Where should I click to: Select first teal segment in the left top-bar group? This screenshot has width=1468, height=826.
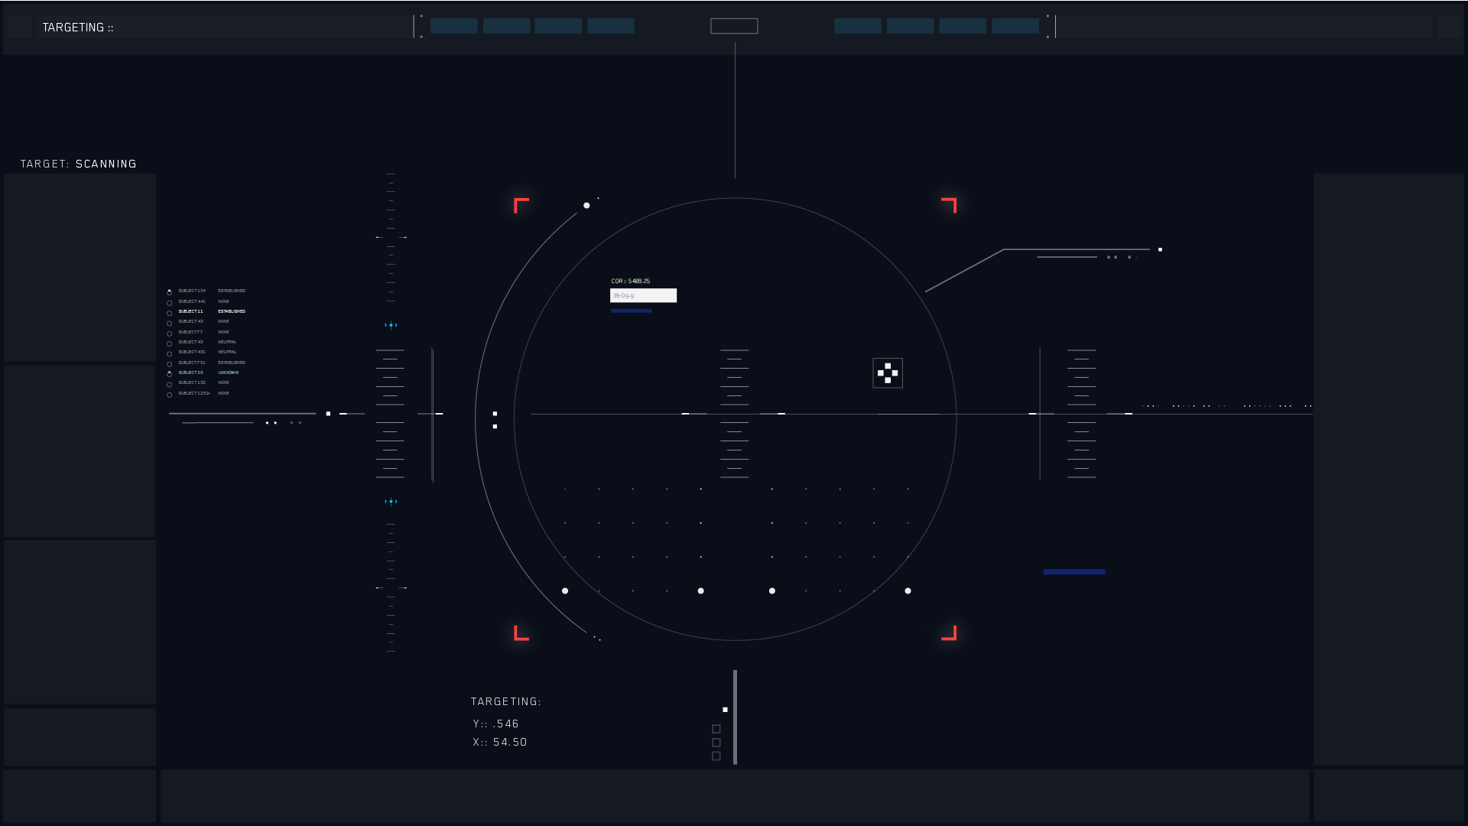tap(454, 26)
